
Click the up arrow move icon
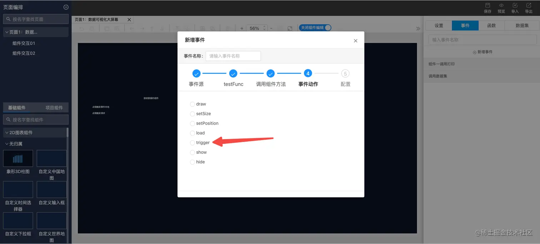click(152, 29)
